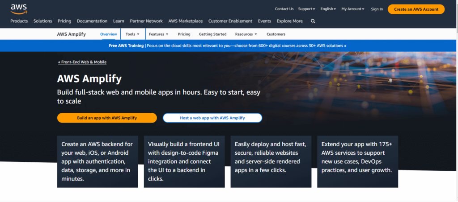This screenshot has width=458, height=202.
Task: Open the Pricing tab in Amplify nav
Action: point(184,34)
